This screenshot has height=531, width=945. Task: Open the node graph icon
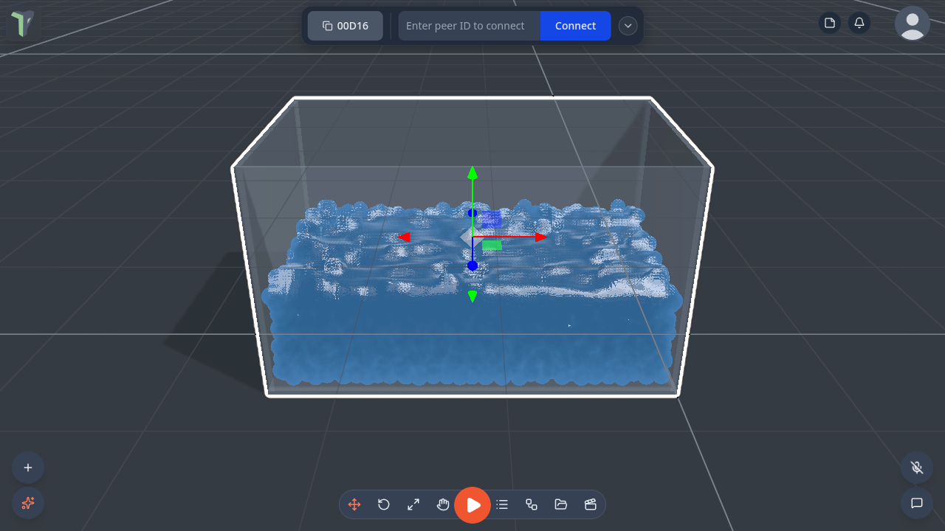point(532,504)
